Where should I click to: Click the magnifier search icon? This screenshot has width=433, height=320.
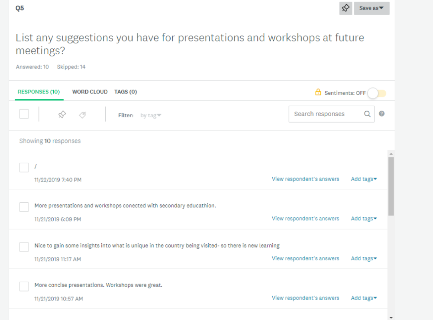pyautogui.click(x=367, y=114)
